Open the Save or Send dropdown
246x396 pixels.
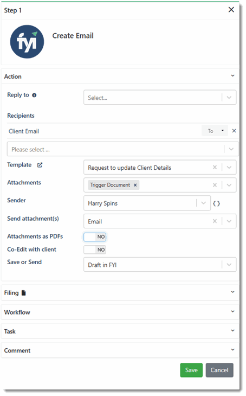160,264
